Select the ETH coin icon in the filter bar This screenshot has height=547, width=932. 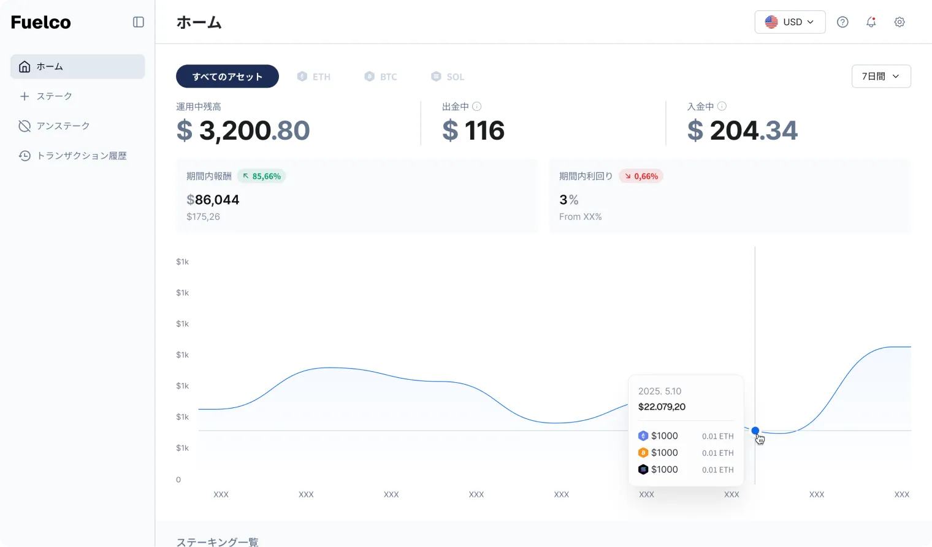point(301,76)
